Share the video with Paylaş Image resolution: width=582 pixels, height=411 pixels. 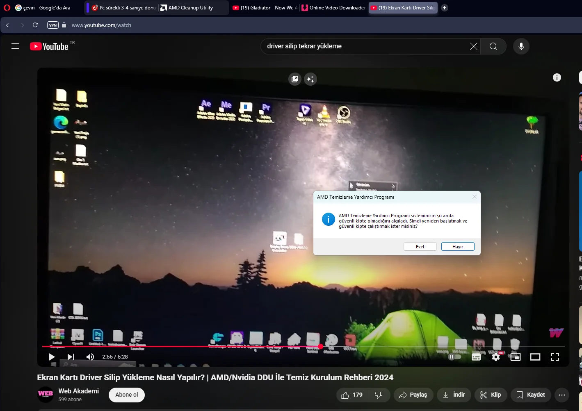[x=413, y=395]
